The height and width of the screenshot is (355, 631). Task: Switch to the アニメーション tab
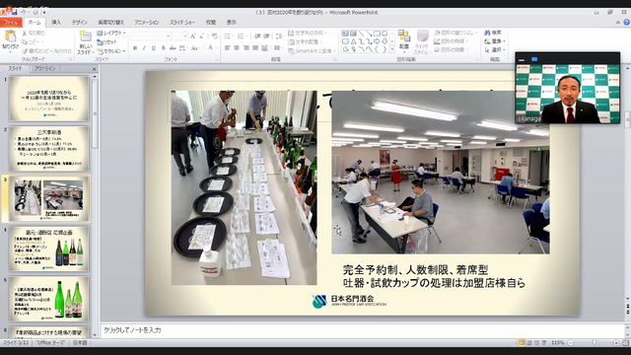(147, 23)
